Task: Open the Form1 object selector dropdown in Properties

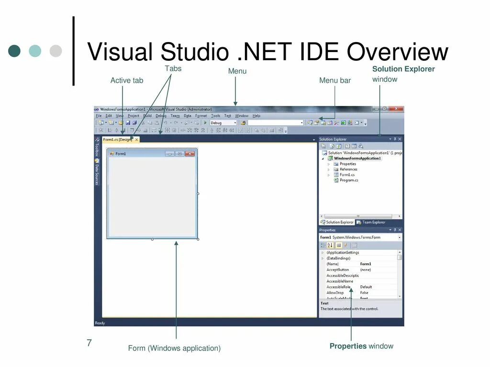Action: click(400, 237)
